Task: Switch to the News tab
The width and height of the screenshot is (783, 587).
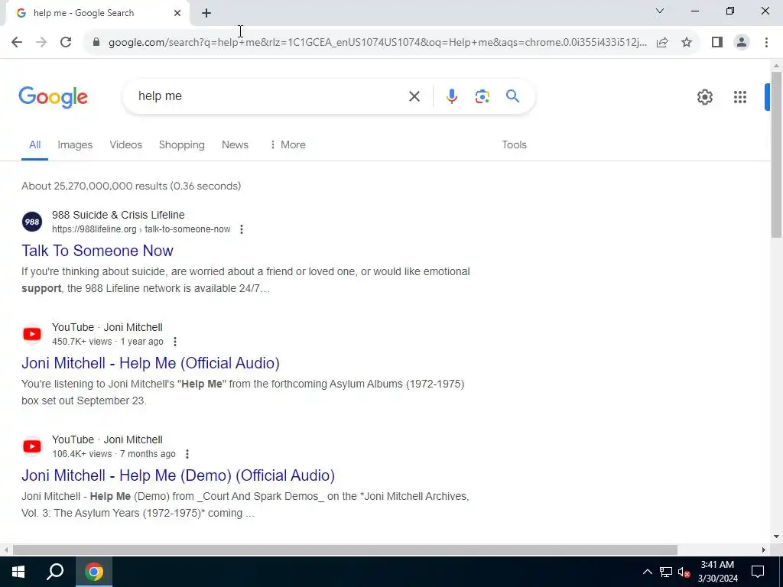Action: tap(235, 144)
